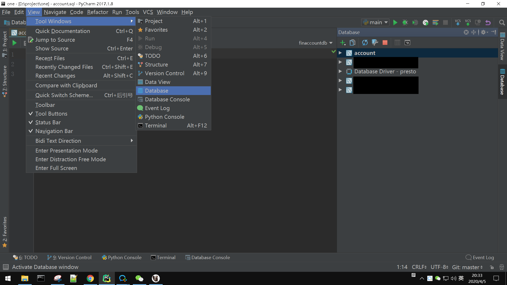This screenshot has height=285, width=507.
Task: Click the green Run button in main toolbar
Action: 395,22
